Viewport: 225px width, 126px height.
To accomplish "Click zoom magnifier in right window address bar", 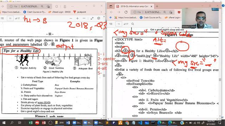I will coord(165,12).
